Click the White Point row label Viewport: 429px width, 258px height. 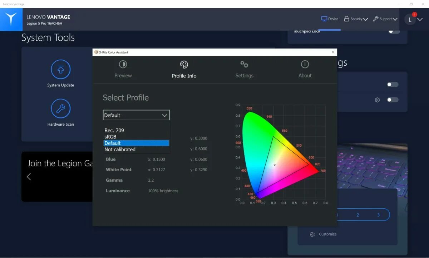(x=119, y=170)
